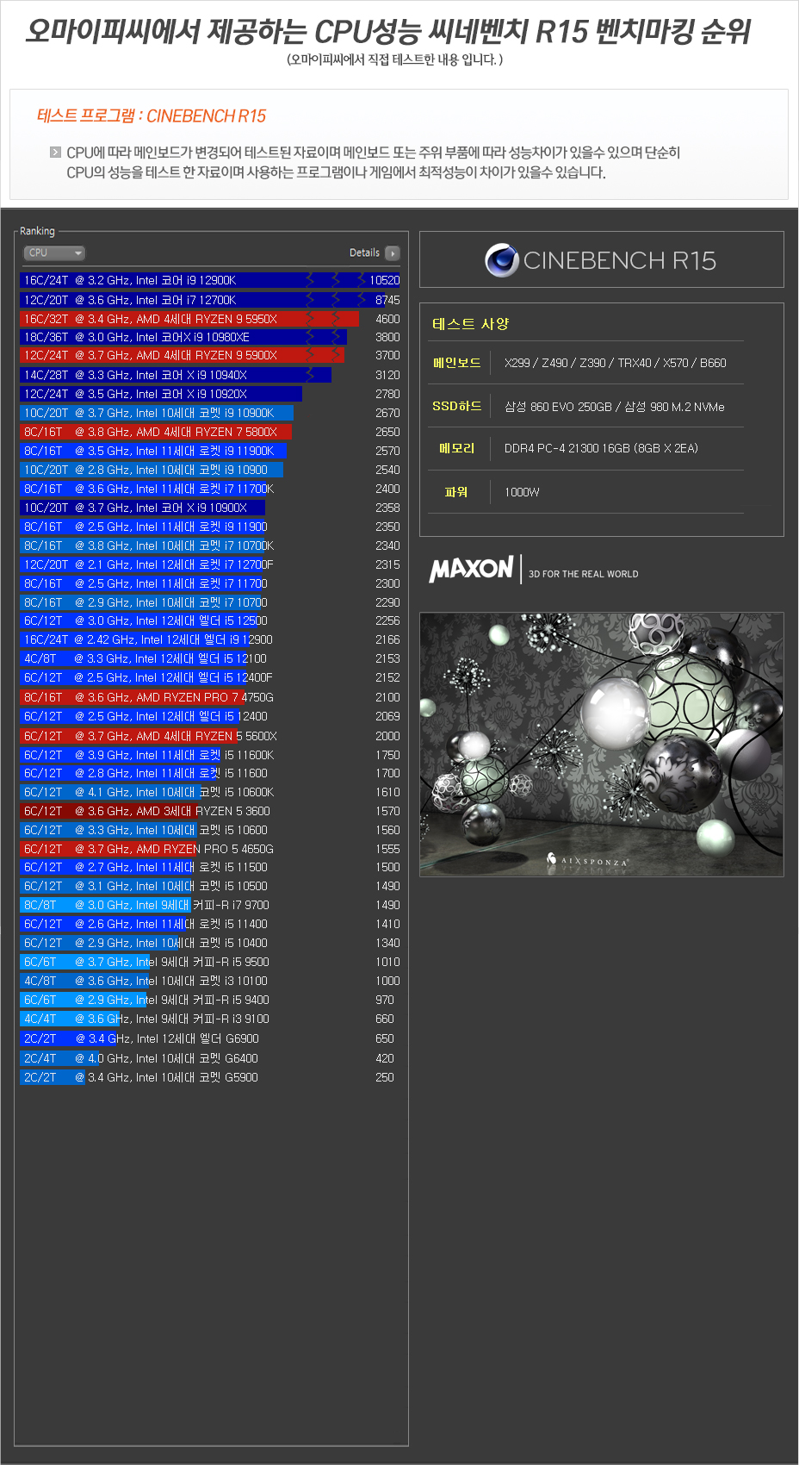Click the X299 / Z490 motherboard list value
The height and width of the screenshot is (1465, 799).
[616, 363]
